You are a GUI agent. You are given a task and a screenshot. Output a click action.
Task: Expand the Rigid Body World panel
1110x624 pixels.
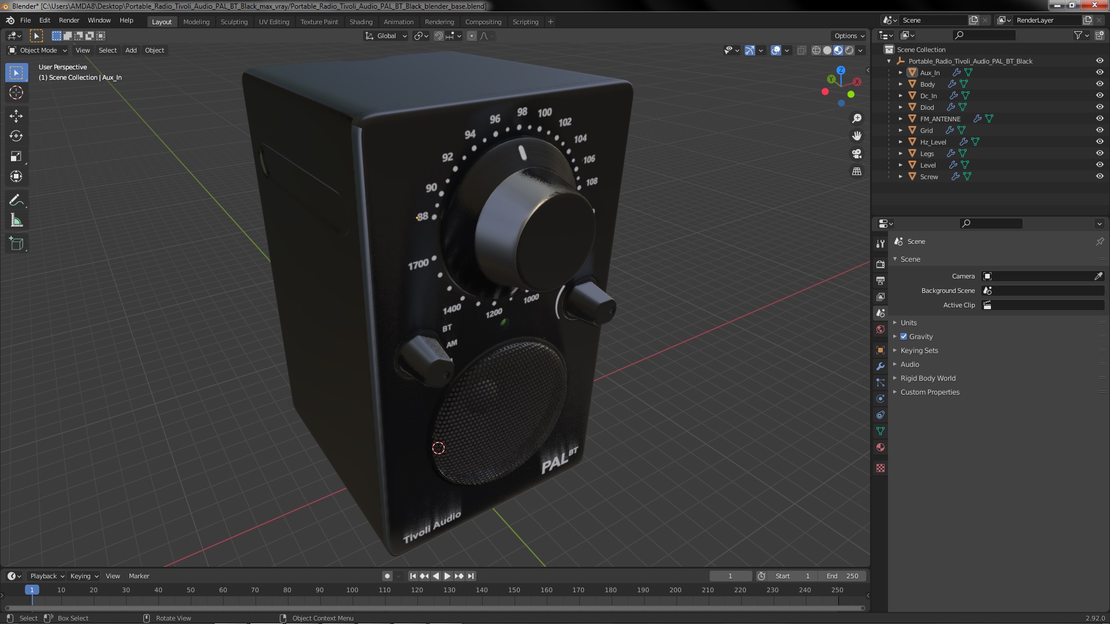[x=927, y=378]
